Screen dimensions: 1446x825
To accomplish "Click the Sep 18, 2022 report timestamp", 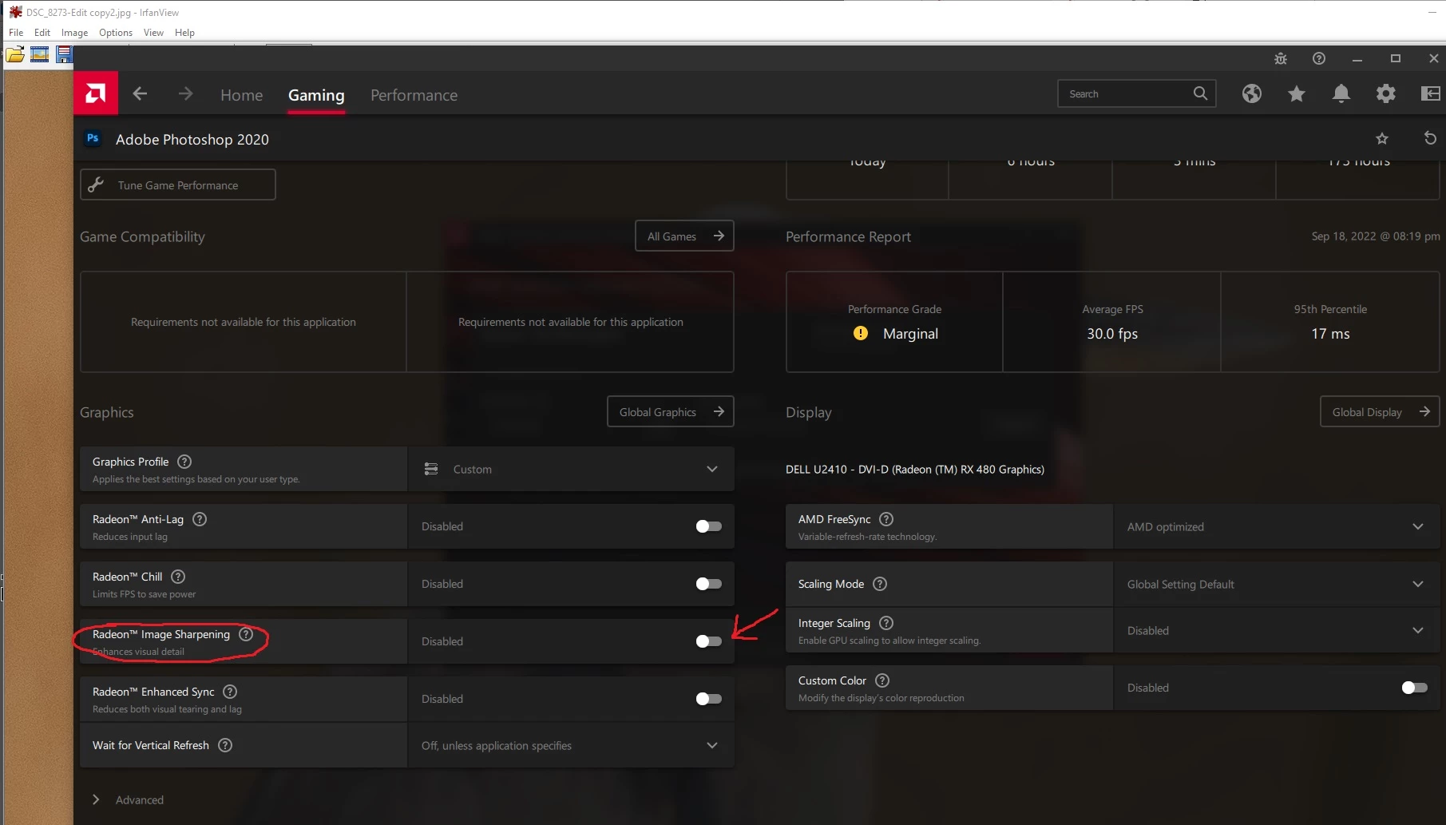I will click(1376, 236).
